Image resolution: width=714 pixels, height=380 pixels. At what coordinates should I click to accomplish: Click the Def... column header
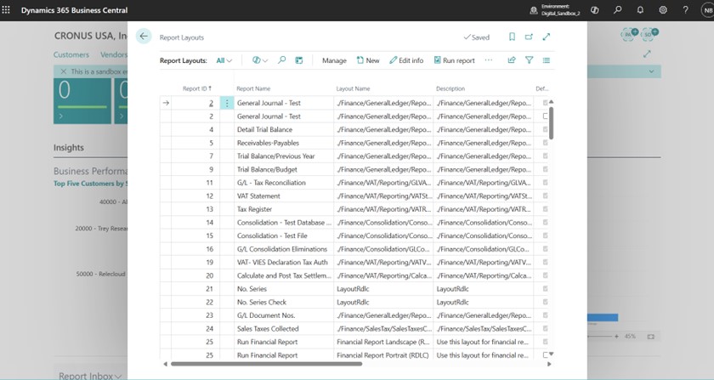[x=542, y=88]
